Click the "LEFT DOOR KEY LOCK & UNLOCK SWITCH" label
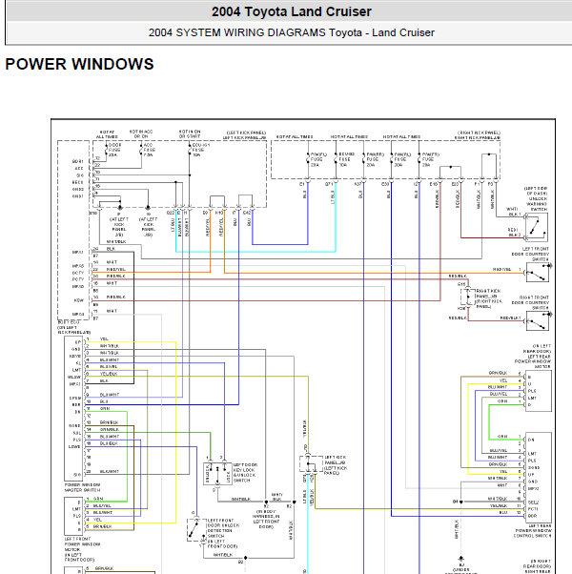The width and height of the screenshot is (572, 574). (x=245, y=472)
